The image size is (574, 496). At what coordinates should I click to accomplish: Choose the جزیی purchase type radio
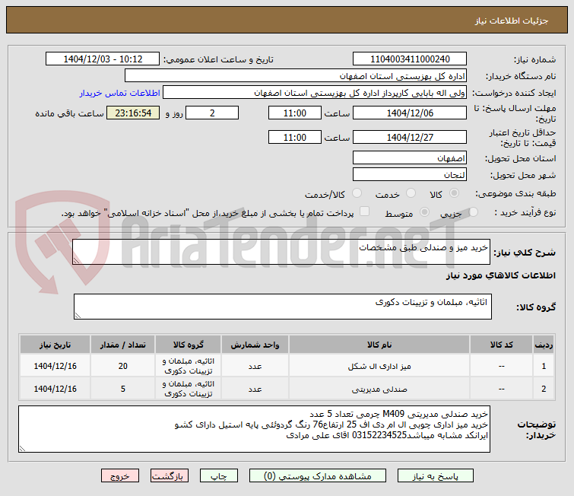(473, 211)
